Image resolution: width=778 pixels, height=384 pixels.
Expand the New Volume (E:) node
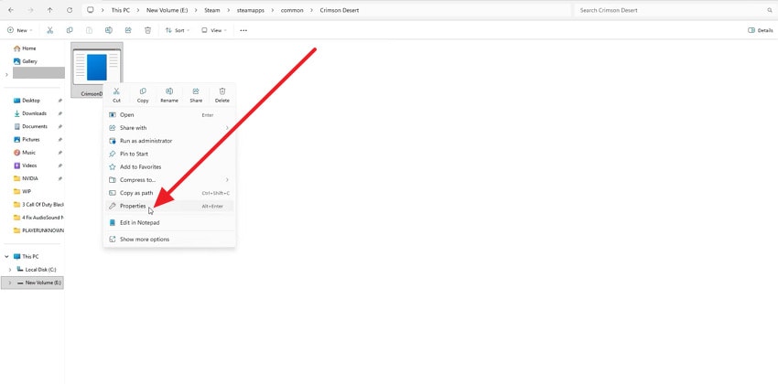tap(10, 283)
